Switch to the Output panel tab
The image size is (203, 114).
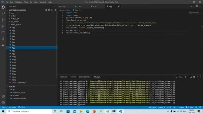(73, 77)
